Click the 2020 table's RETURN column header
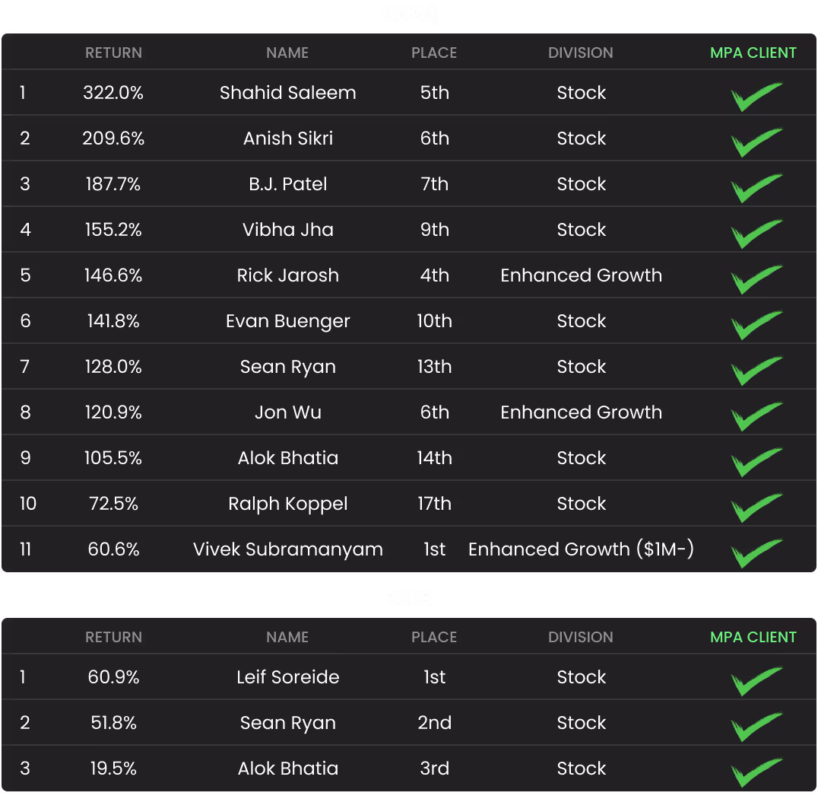 pyautogui.click(x=113, y=53)
